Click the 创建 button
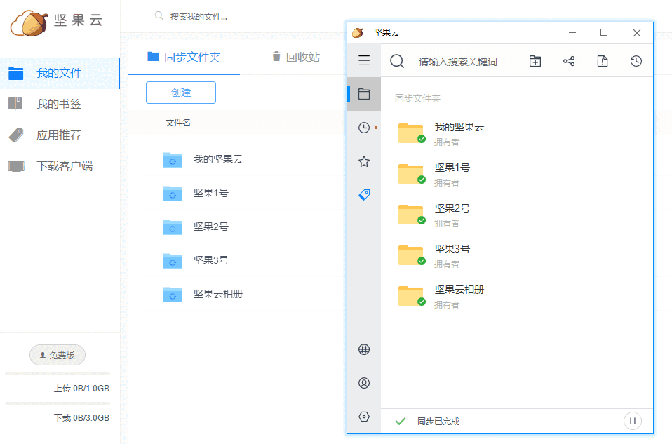The image size is (672, 444). click(180, 92)
